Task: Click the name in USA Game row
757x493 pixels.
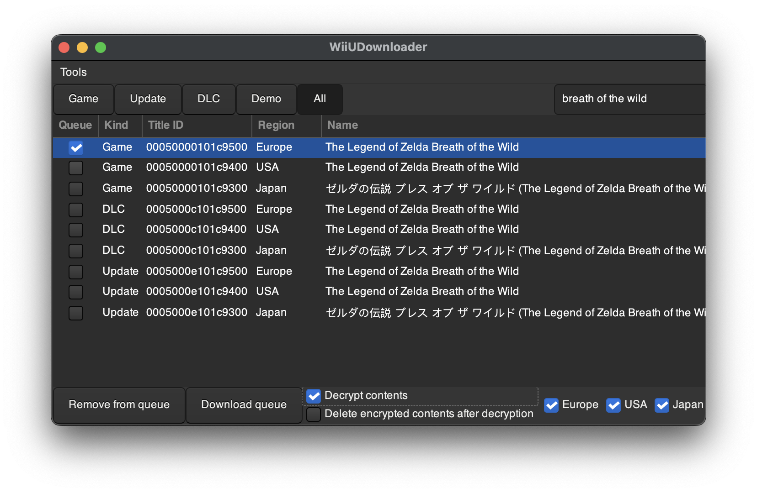Action: (x=422, y=167)
